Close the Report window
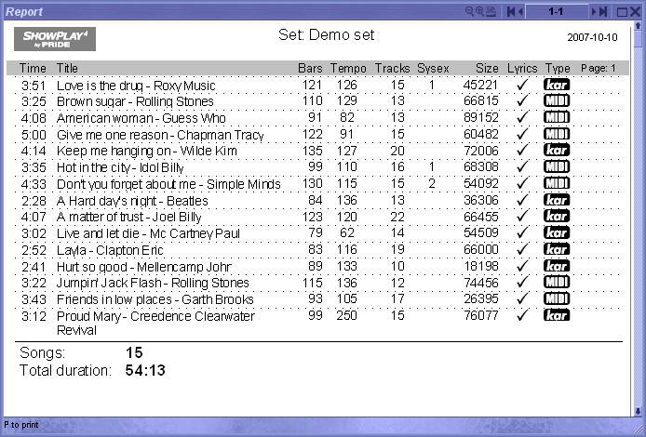Screen dimensions: 646x437 click(635, 11)
